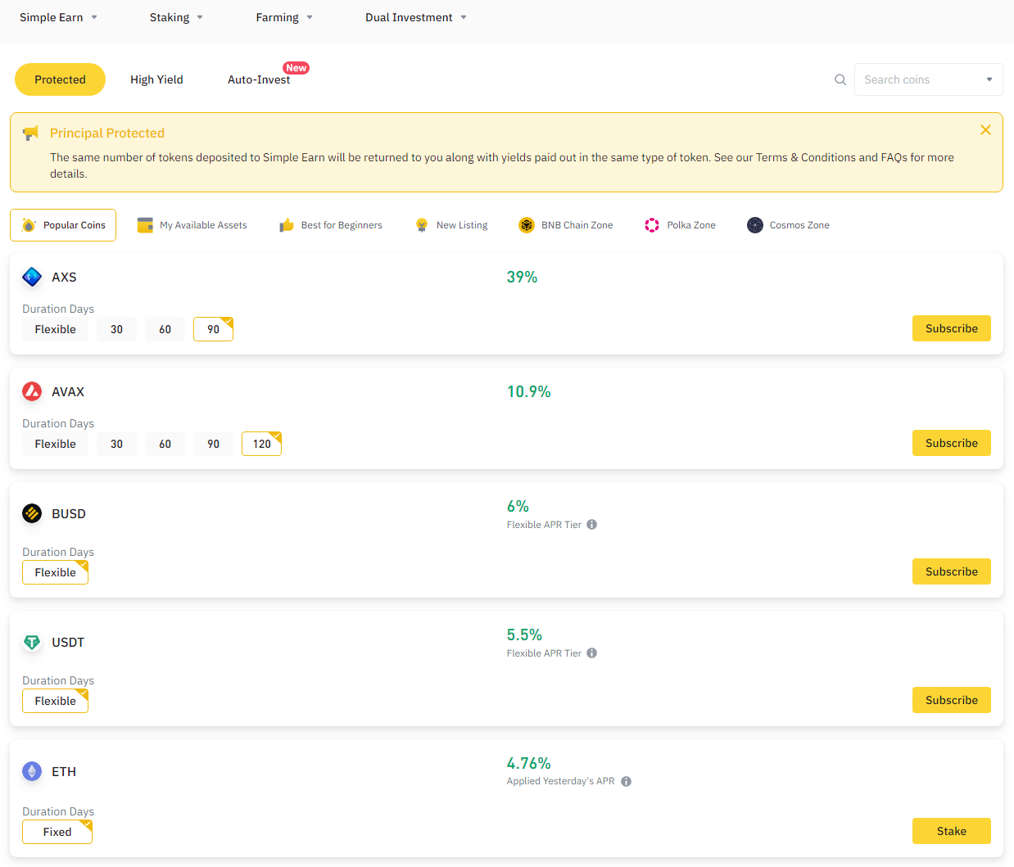Filter by BNB Chain Zone

coord(566,225)
